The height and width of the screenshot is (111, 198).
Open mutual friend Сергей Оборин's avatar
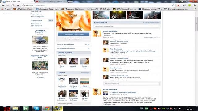pos(73,61)
